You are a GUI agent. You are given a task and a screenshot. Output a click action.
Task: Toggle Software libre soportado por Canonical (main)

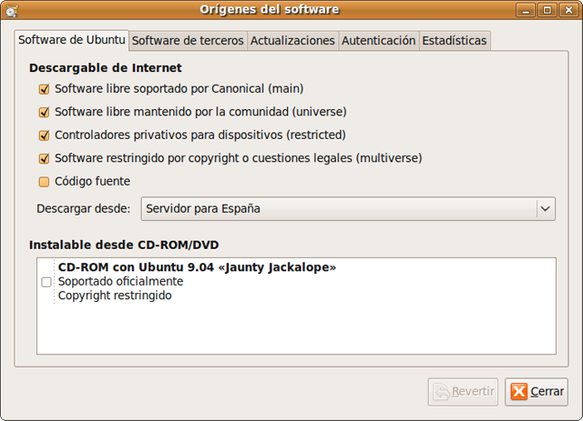tap(44, 89)
